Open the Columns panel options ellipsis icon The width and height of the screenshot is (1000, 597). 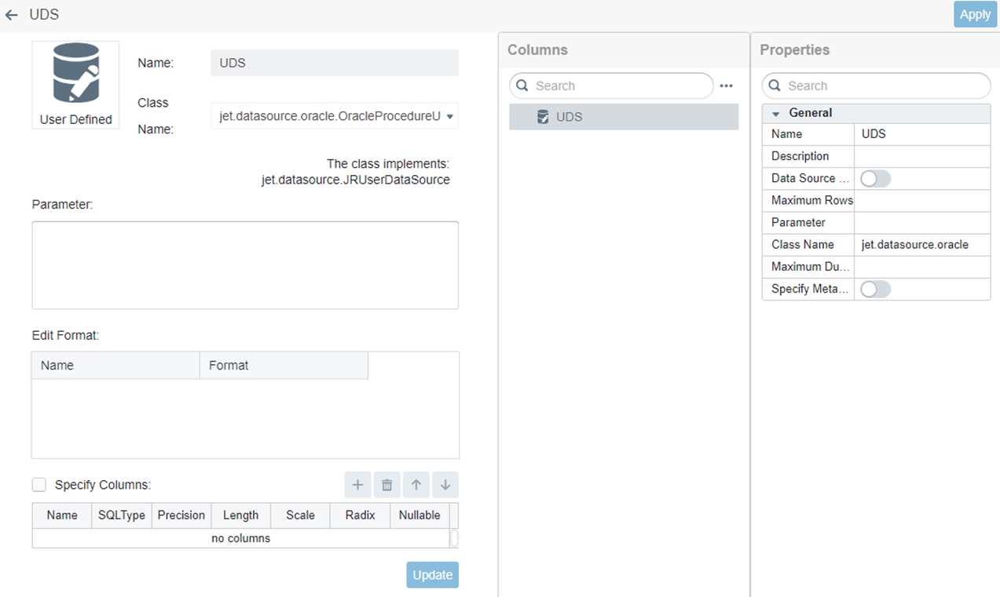click(x=726, y=86)
